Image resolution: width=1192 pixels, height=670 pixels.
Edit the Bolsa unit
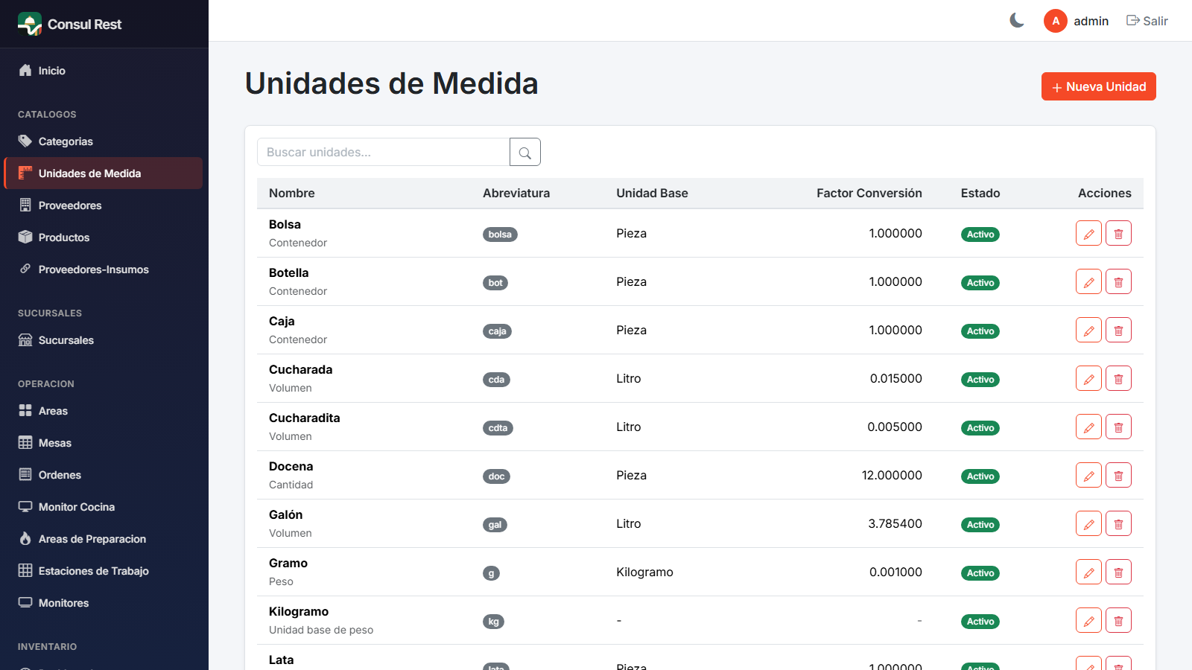click(x=1088, y=234)
